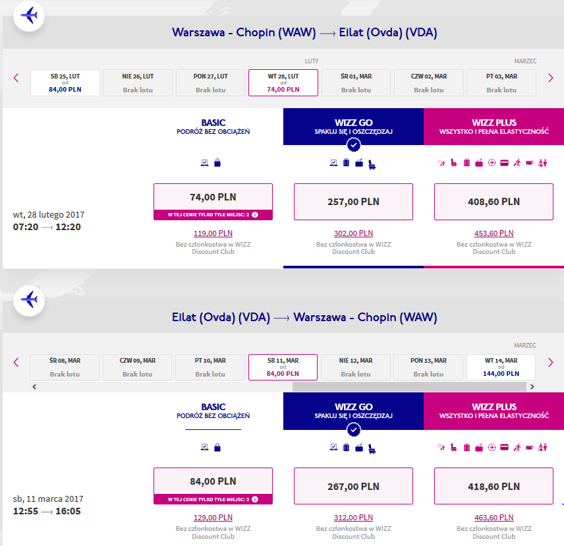Click the return flight airplane icon

tap(29, 300)
